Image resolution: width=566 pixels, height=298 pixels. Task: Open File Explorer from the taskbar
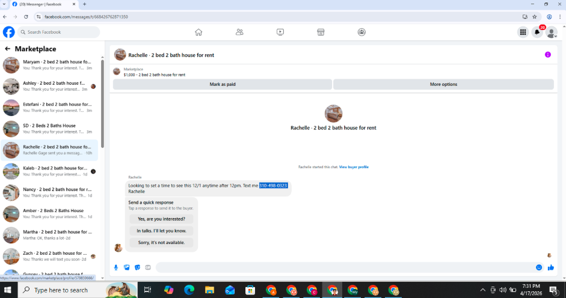tap(209, 290)
